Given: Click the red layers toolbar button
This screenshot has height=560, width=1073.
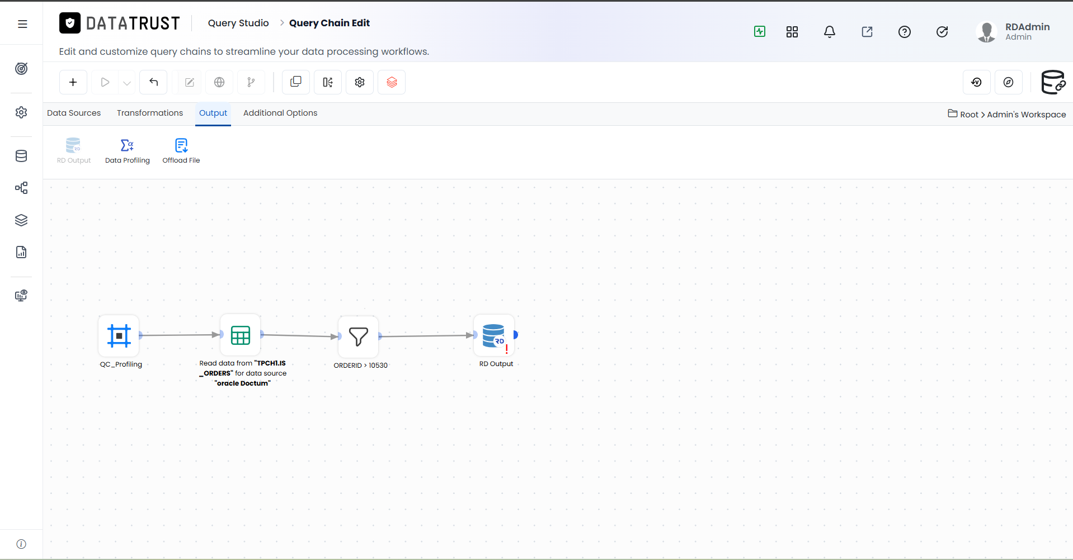Looking at the screenshot, I should click(x=392, y=82).
